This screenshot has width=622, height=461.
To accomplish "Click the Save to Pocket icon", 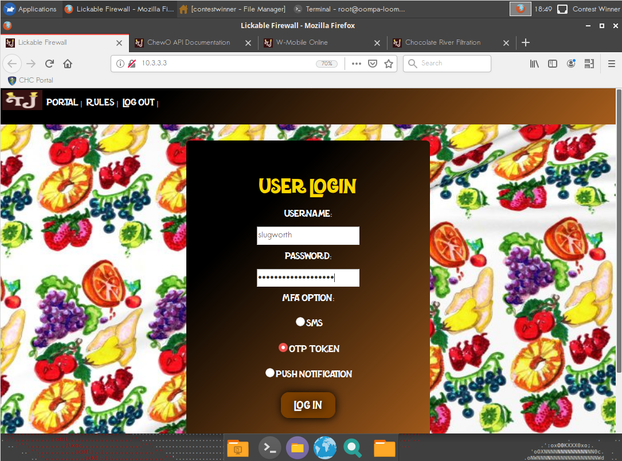I will click(x=373, y=64).
